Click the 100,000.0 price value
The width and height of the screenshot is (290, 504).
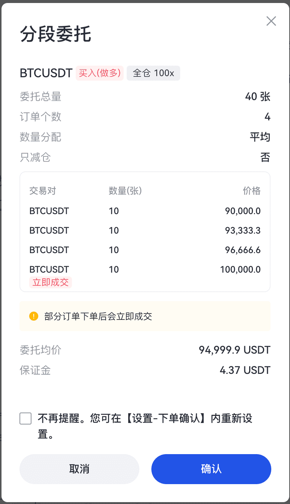pyautogui.click(x=241, y=269)
